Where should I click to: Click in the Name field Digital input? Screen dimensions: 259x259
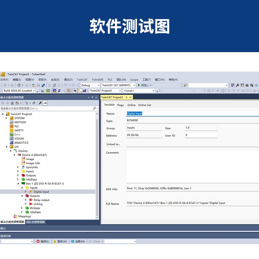point(192,114)
